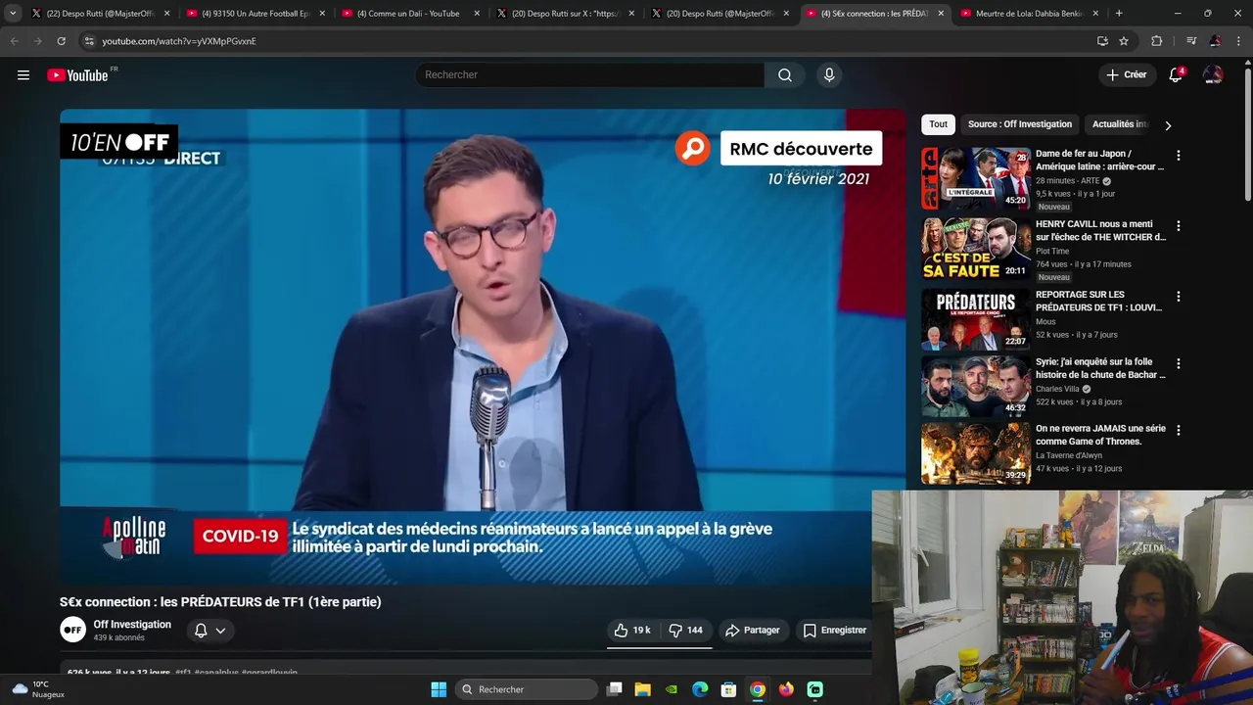This screenshot has height=705, width=1253.
Task: Switch to 93150 Un Autre Football tab
Action: (255, 14)
